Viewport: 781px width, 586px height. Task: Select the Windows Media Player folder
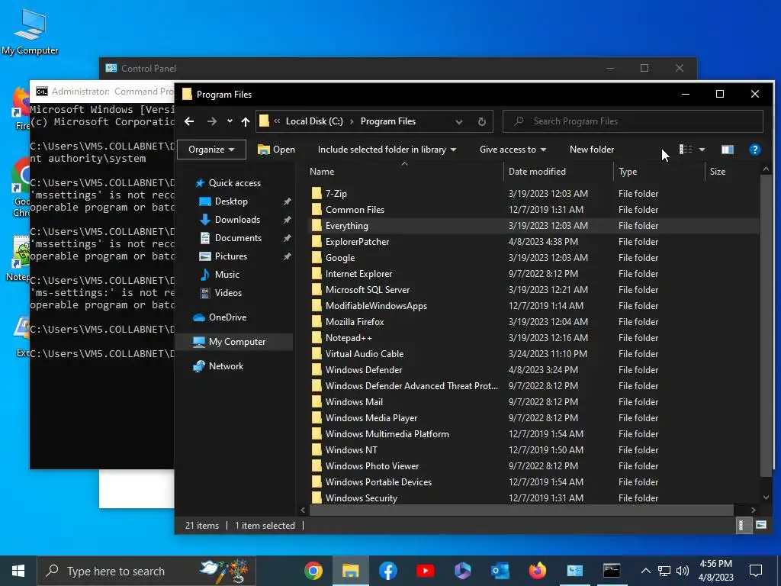pyautogui.click(x=371, y=418)
